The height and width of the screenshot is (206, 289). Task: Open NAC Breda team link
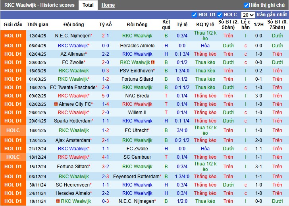137,96
